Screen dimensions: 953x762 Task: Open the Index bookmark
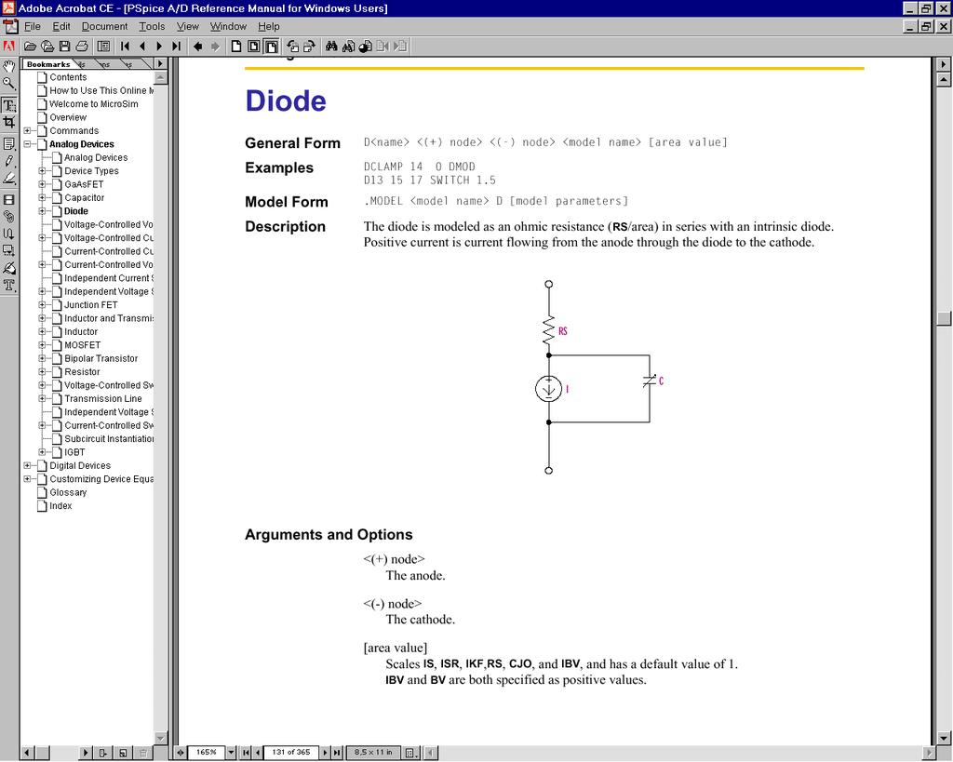click(60, 505)
